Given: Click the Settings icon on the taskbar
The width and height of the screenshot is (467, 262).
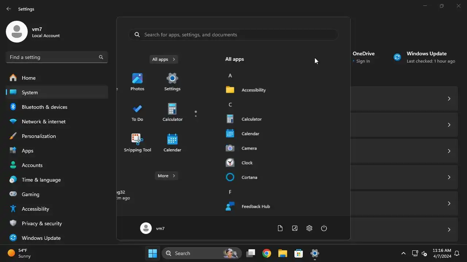Looking at the screenshot, I should click(x=315, y=253).
